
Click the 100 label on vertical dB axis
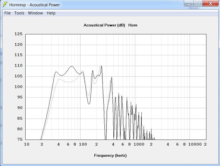(18, 87)
